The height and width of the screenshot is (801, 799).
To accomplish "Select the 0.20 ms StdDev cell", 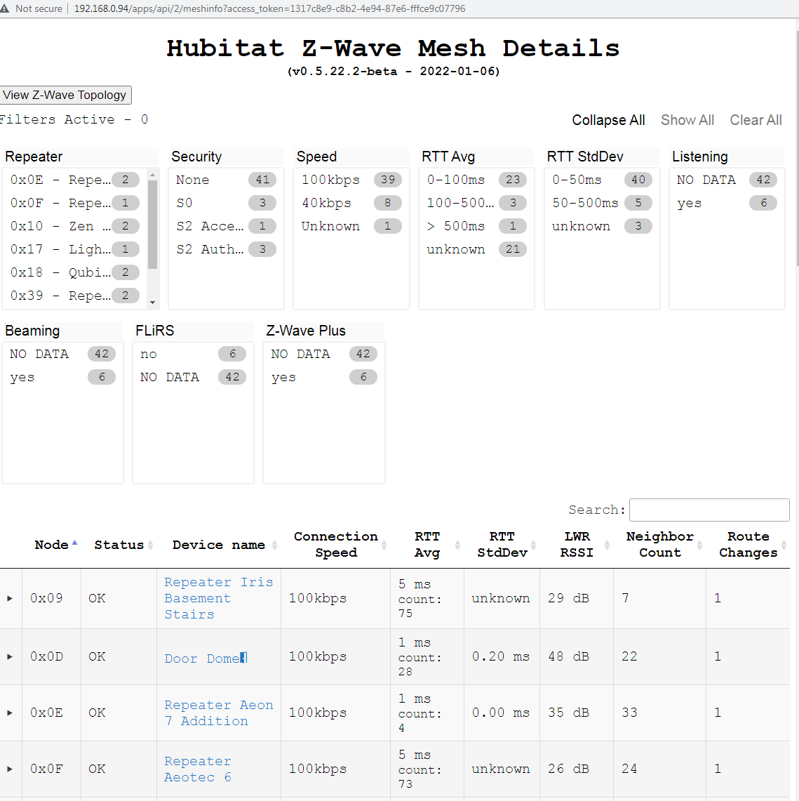I will click(x=502, y=656).
